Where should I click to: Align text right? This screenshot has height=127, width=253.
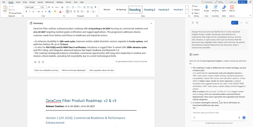[74, 11]
